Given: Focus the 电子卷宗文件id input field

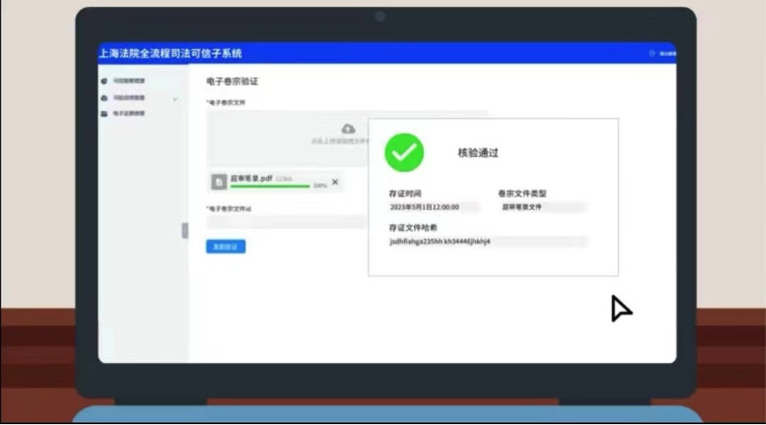Looking at the screenshot, I should 287,222.
